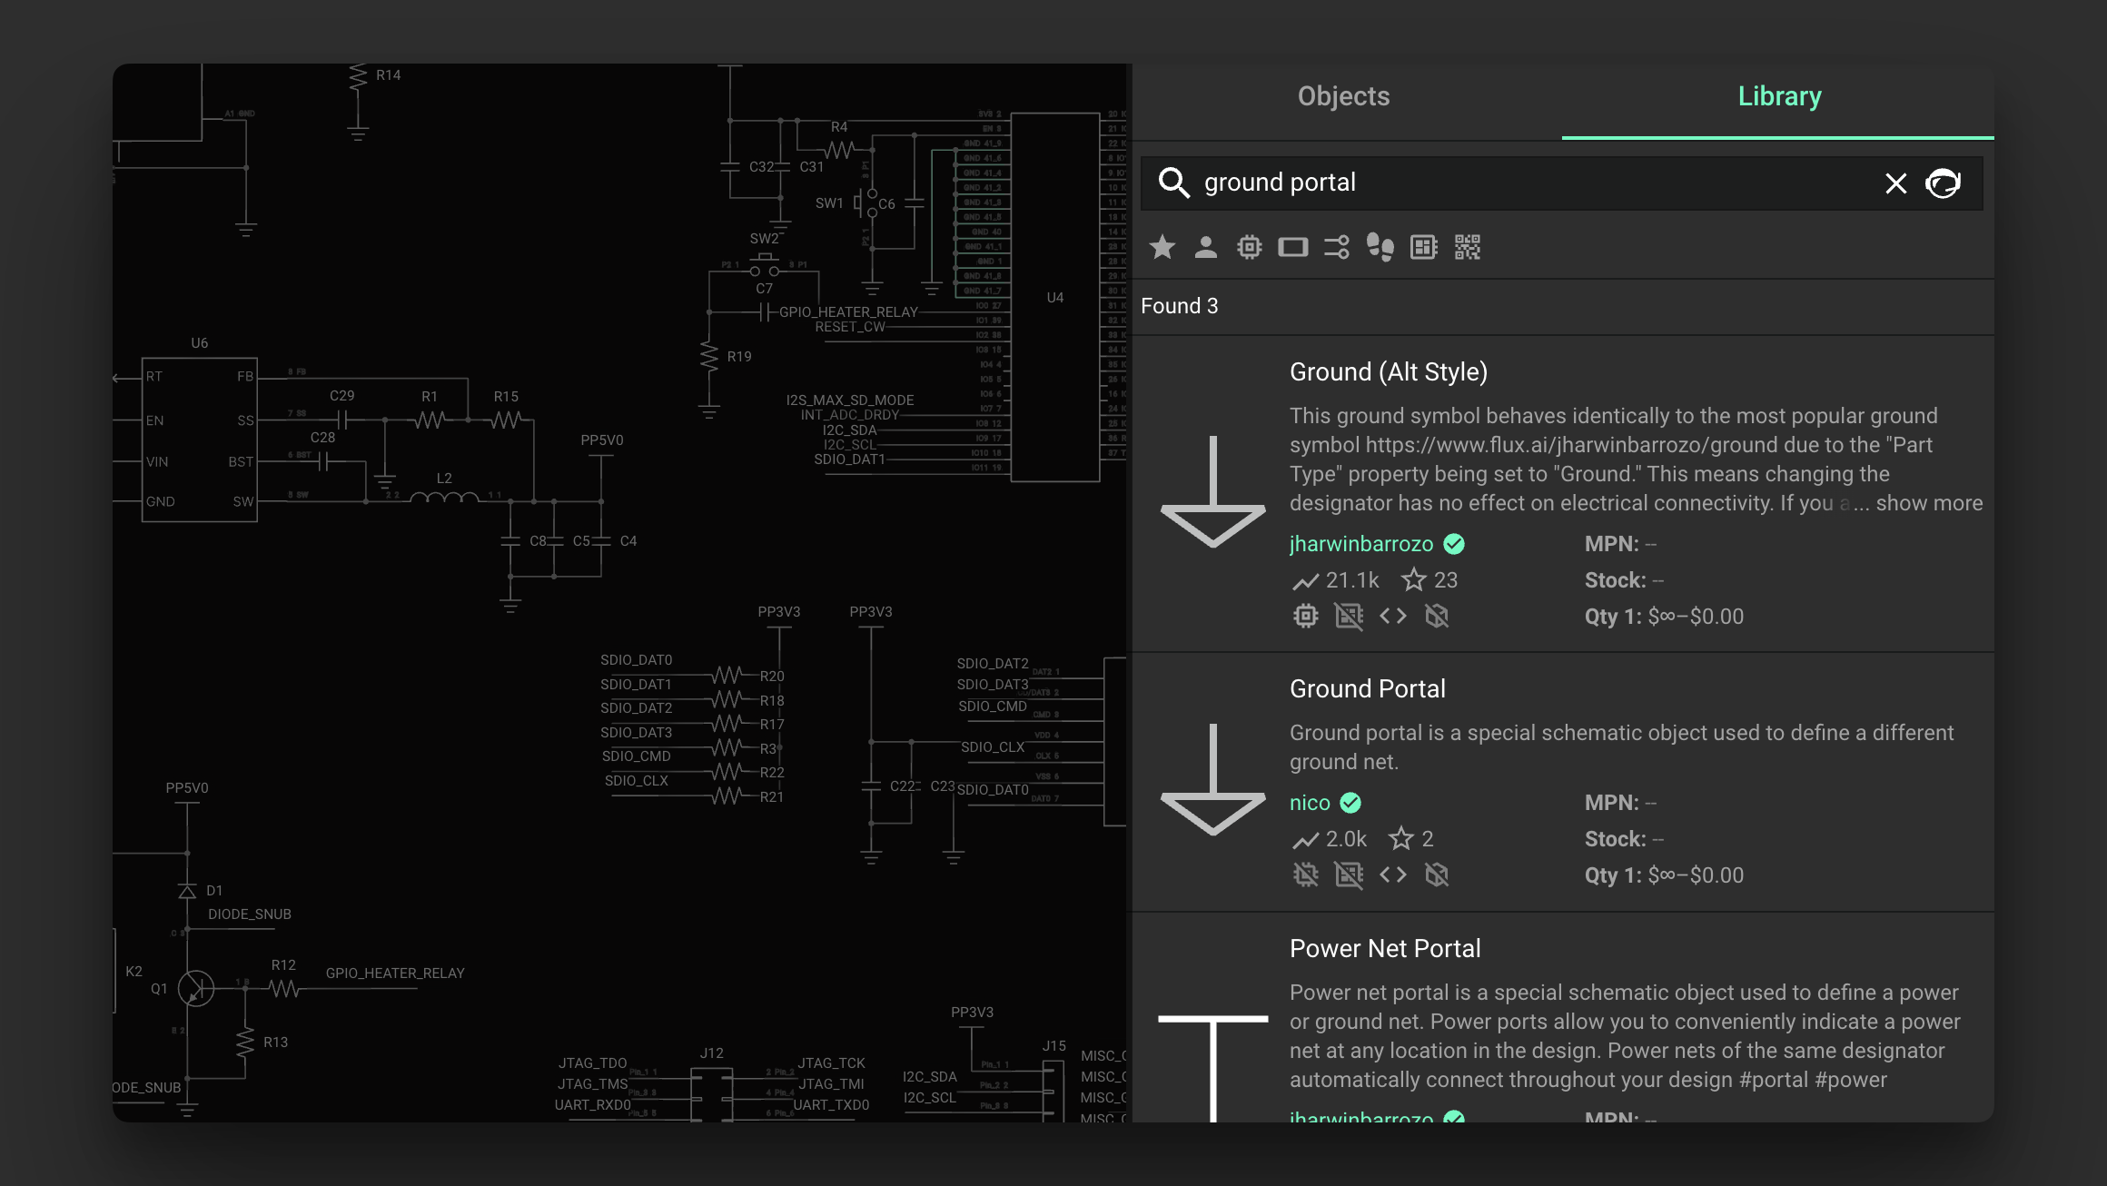Image resolution: width=2107 pixels, height=1186 pixels.
Task: Click the GPIO_HEATER_RELAY net label near R12
Action: pos(395,974)
